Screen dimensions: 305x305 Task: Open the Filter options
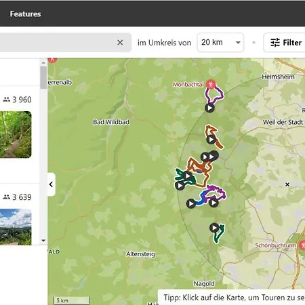[285, 43]
